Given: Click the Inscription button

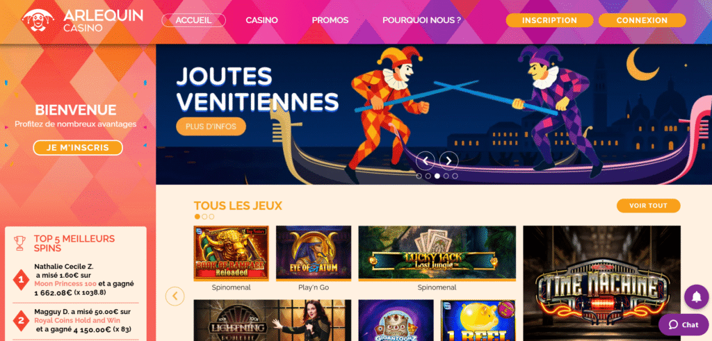Looking at the screenshot, I should click(x=549, y=20).
